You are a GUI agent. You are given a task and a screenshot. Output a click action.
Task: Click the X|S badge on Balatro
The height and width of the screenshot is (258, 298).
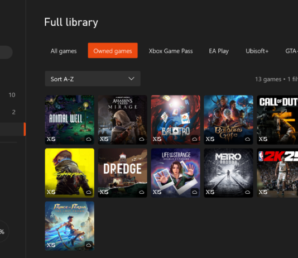pos(157,139)
